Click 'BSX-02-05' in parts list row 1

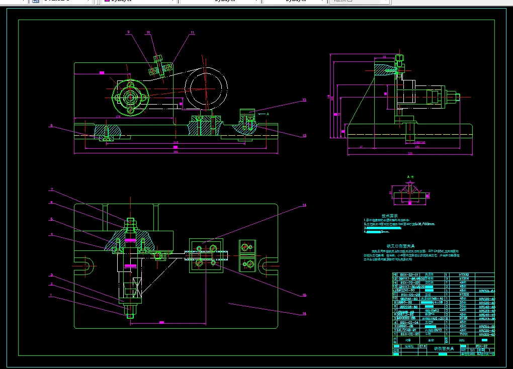tap(409, 334)
